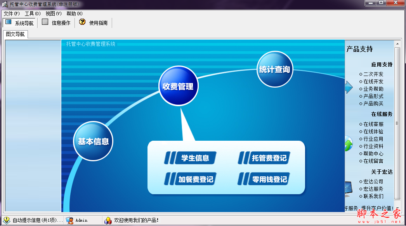Click the 应用支持 section heading

(382, 65)
